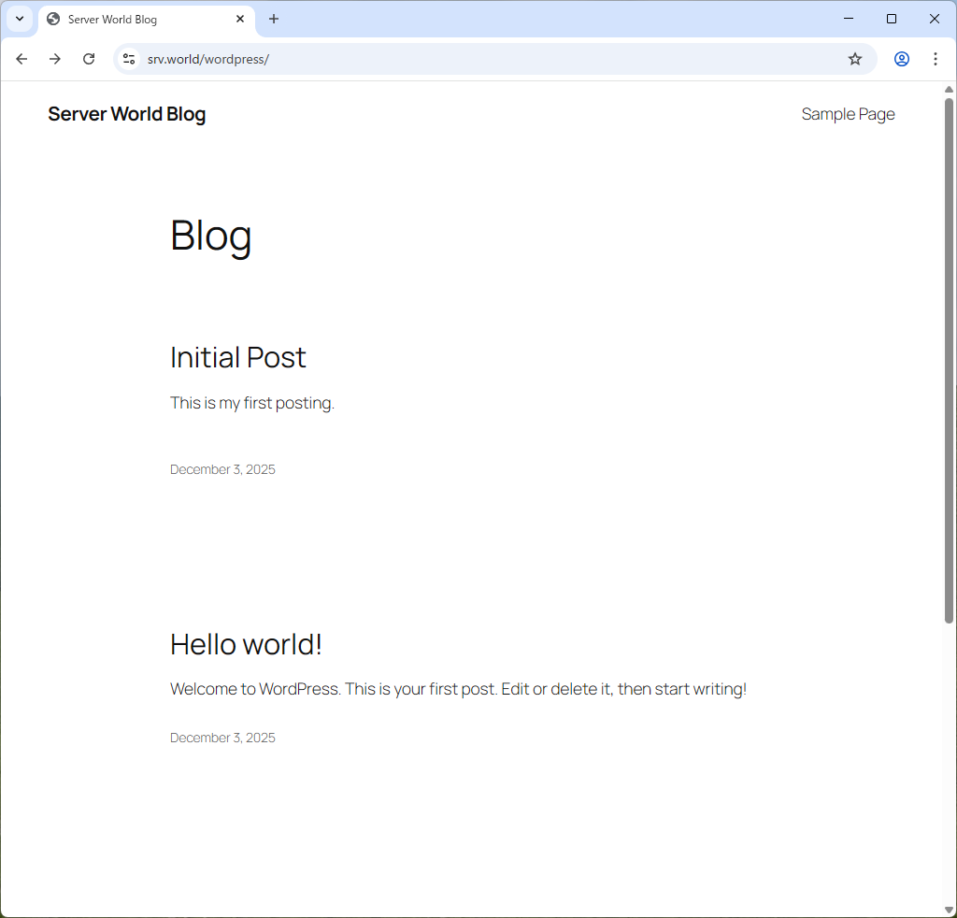Bookmark this page with the star icon
Viewport: 957px width, 918px height.
(854, 59)
